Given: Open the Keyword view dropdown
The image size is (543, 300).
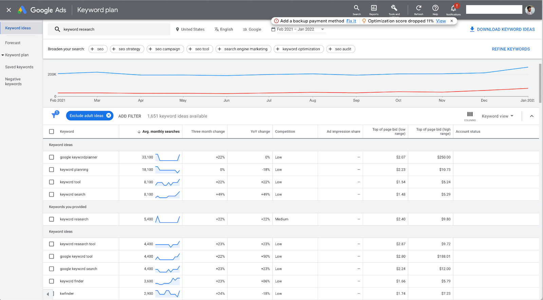Looking at the screenshot, I should pyautogui.click(x=498, y=116).
